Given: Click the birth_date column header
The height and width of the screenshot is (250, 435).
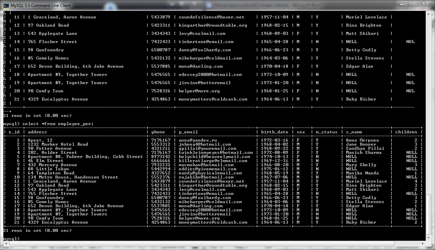Looking at the screenshot, I should 275,132.
